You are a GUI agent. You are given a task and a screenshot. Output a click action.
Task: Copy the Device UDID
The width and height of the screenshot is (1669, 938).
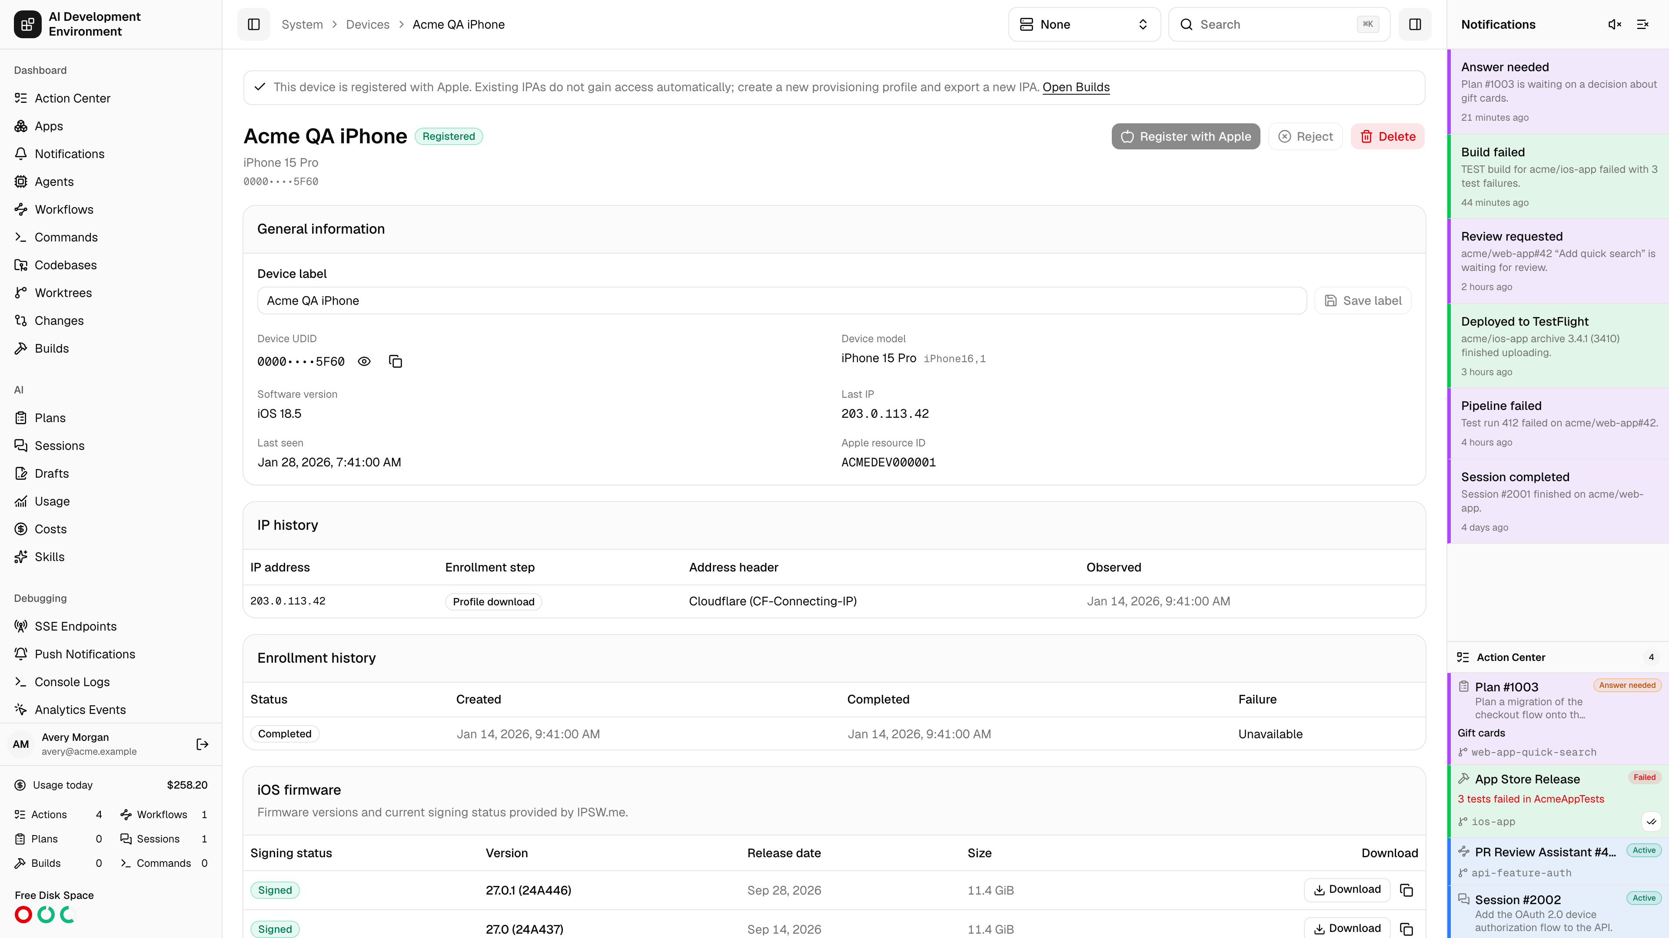[395, 361]
